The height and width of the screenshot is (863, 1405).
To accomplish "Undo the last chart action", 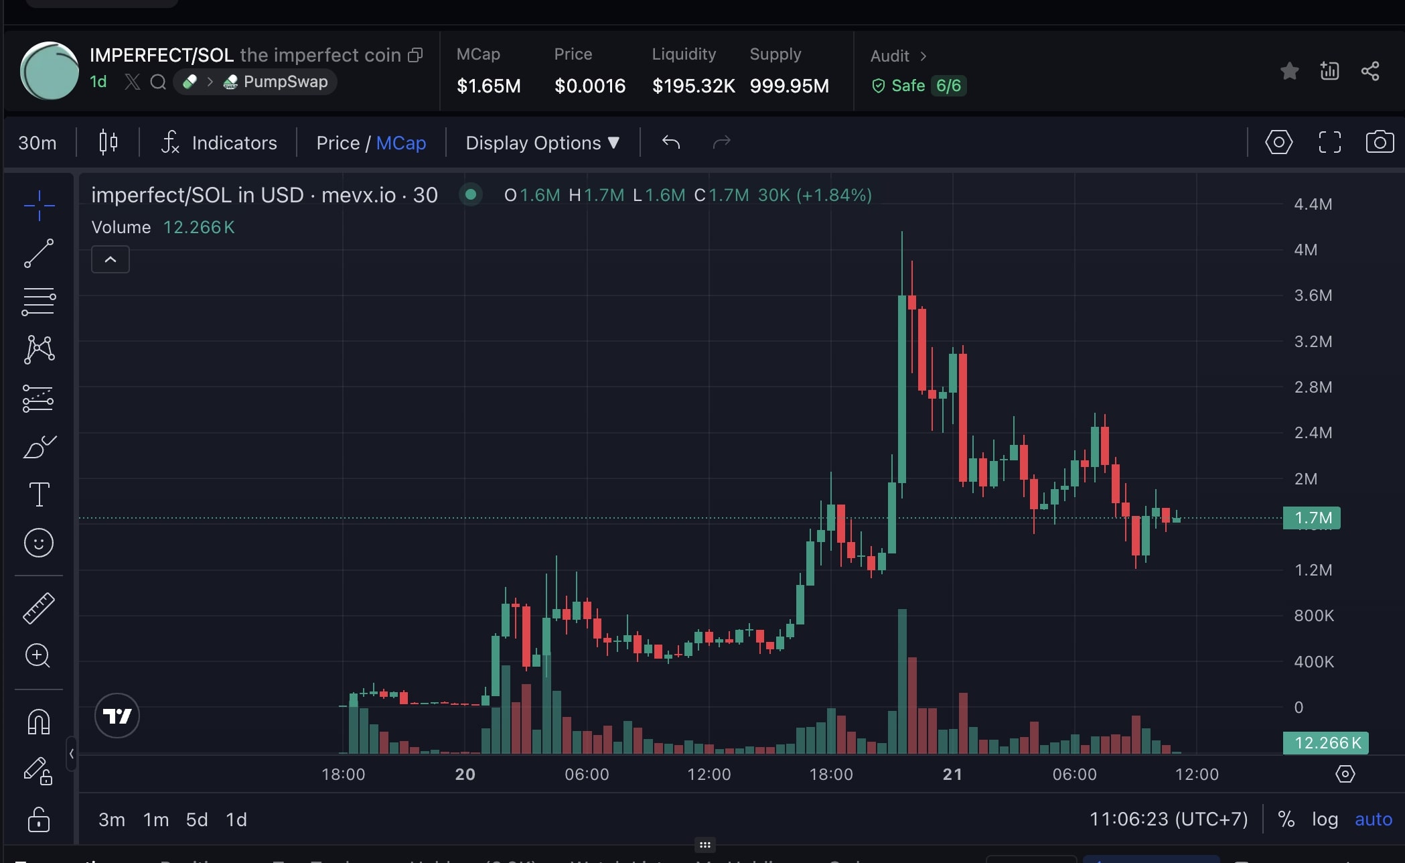I will tap(671, 142).
